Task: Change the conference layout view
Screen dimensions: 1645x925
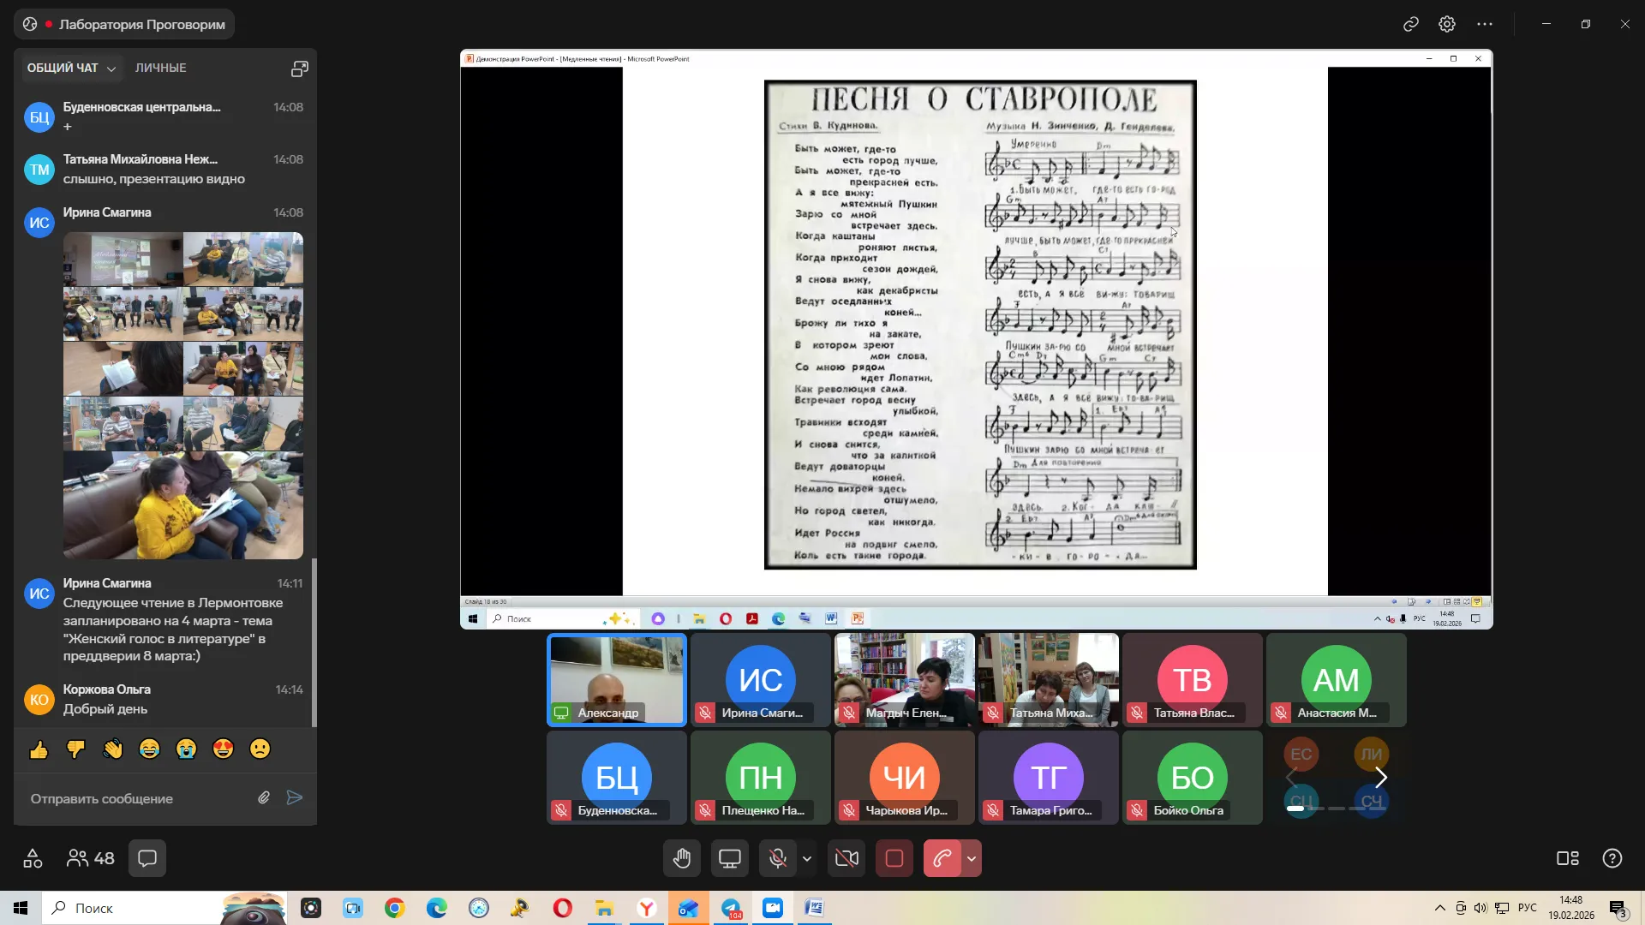Action: 1568,858
